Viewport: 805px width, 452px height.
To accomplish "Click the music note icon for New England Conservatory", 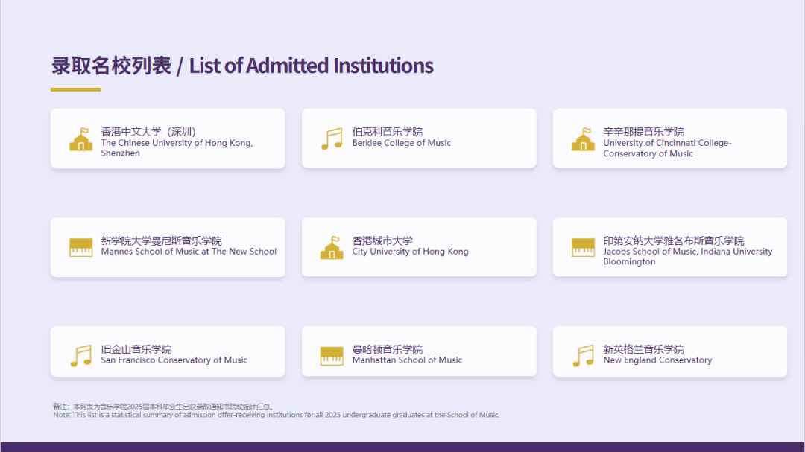I will click(x=583, y=355).
